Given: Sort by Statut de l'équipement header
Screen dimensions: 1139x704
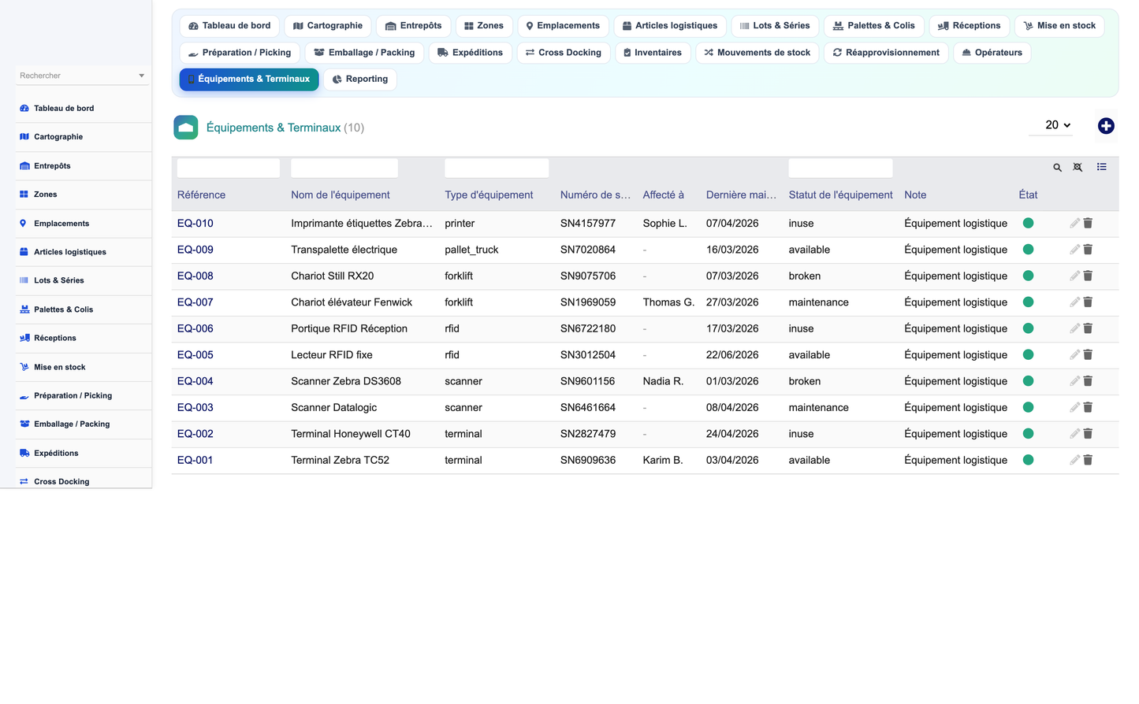Looking at the screenshot, I should pos(840,195).
